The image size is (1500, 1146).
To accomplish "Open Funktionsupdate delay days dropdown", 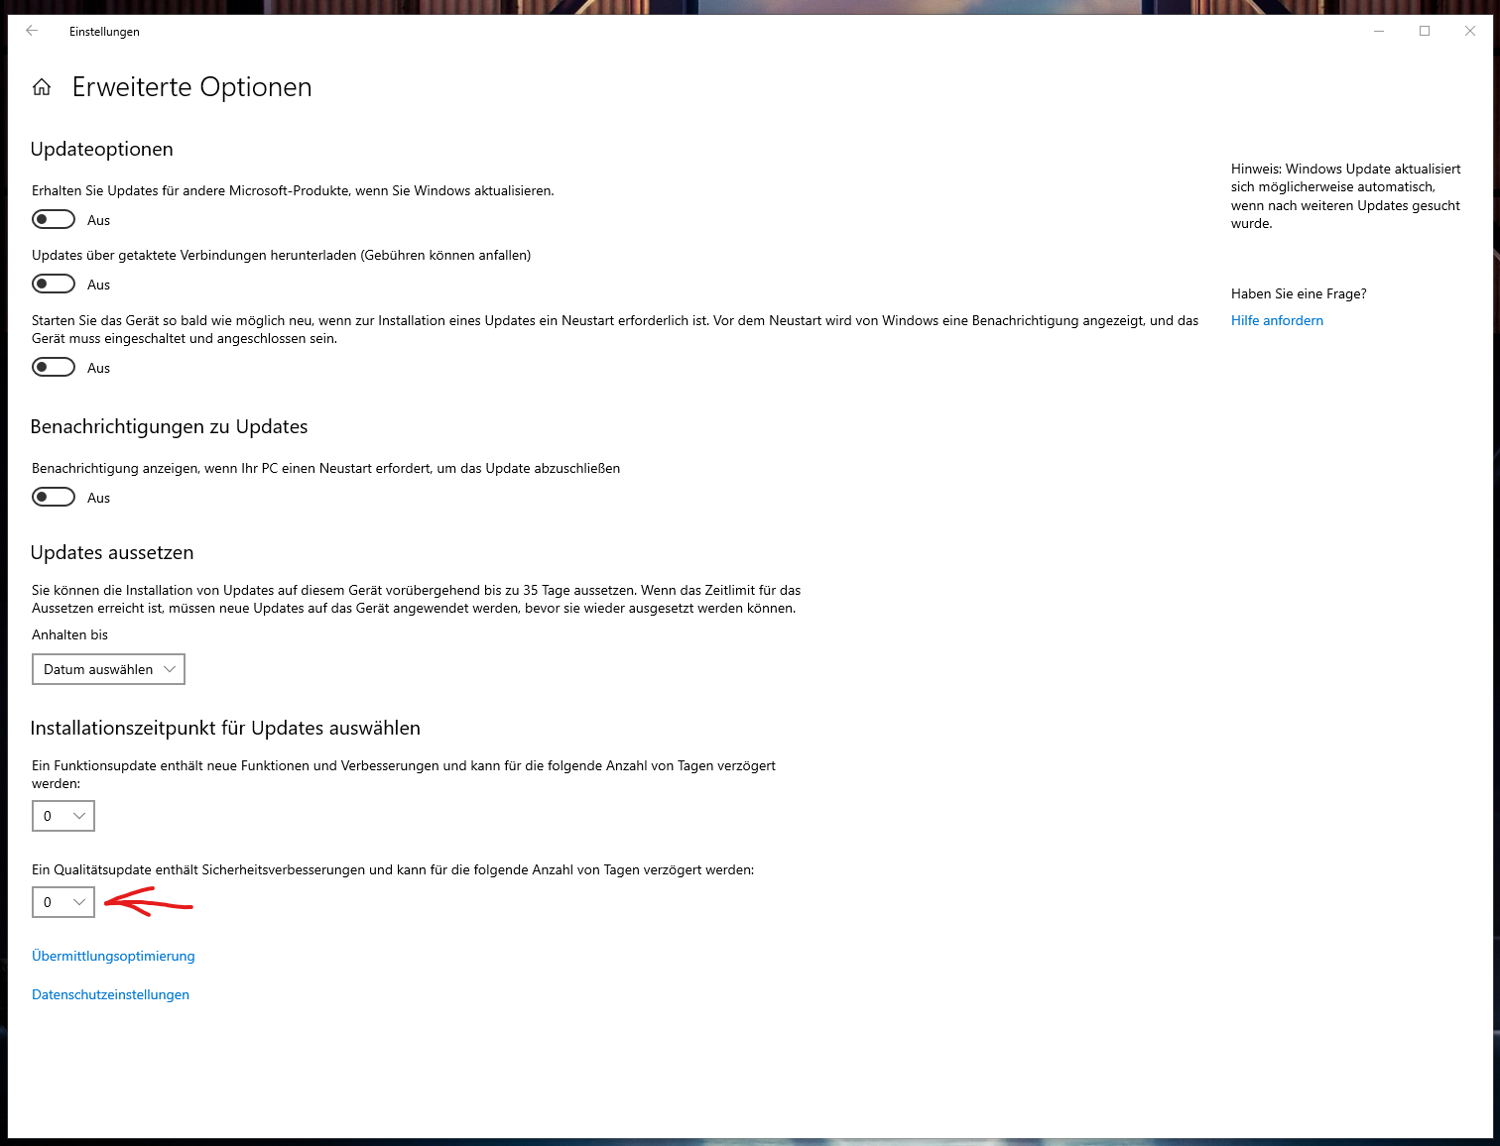I will (63, 816).
